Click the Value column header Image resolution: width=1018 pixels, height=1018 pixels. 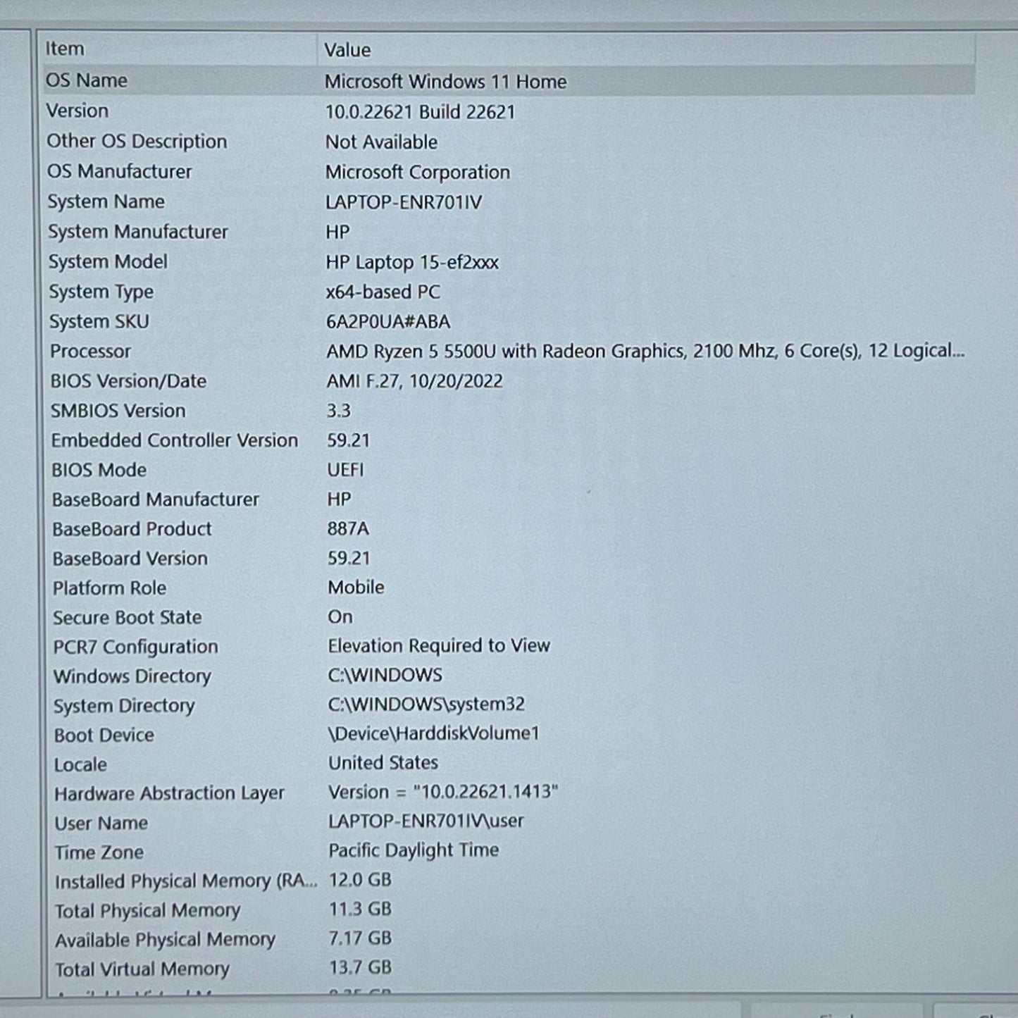[347, 50]
